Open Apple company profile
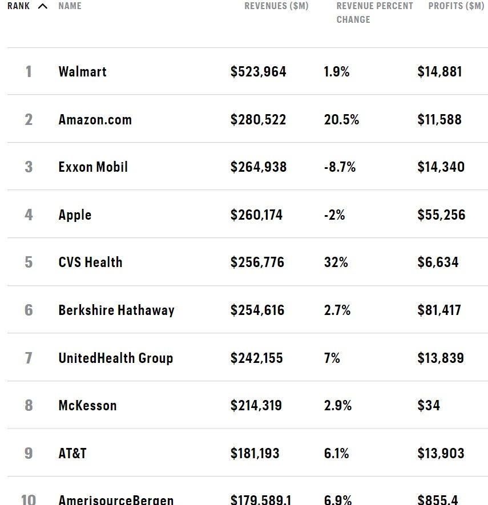The image size is (488, 505). coord(75,215)
